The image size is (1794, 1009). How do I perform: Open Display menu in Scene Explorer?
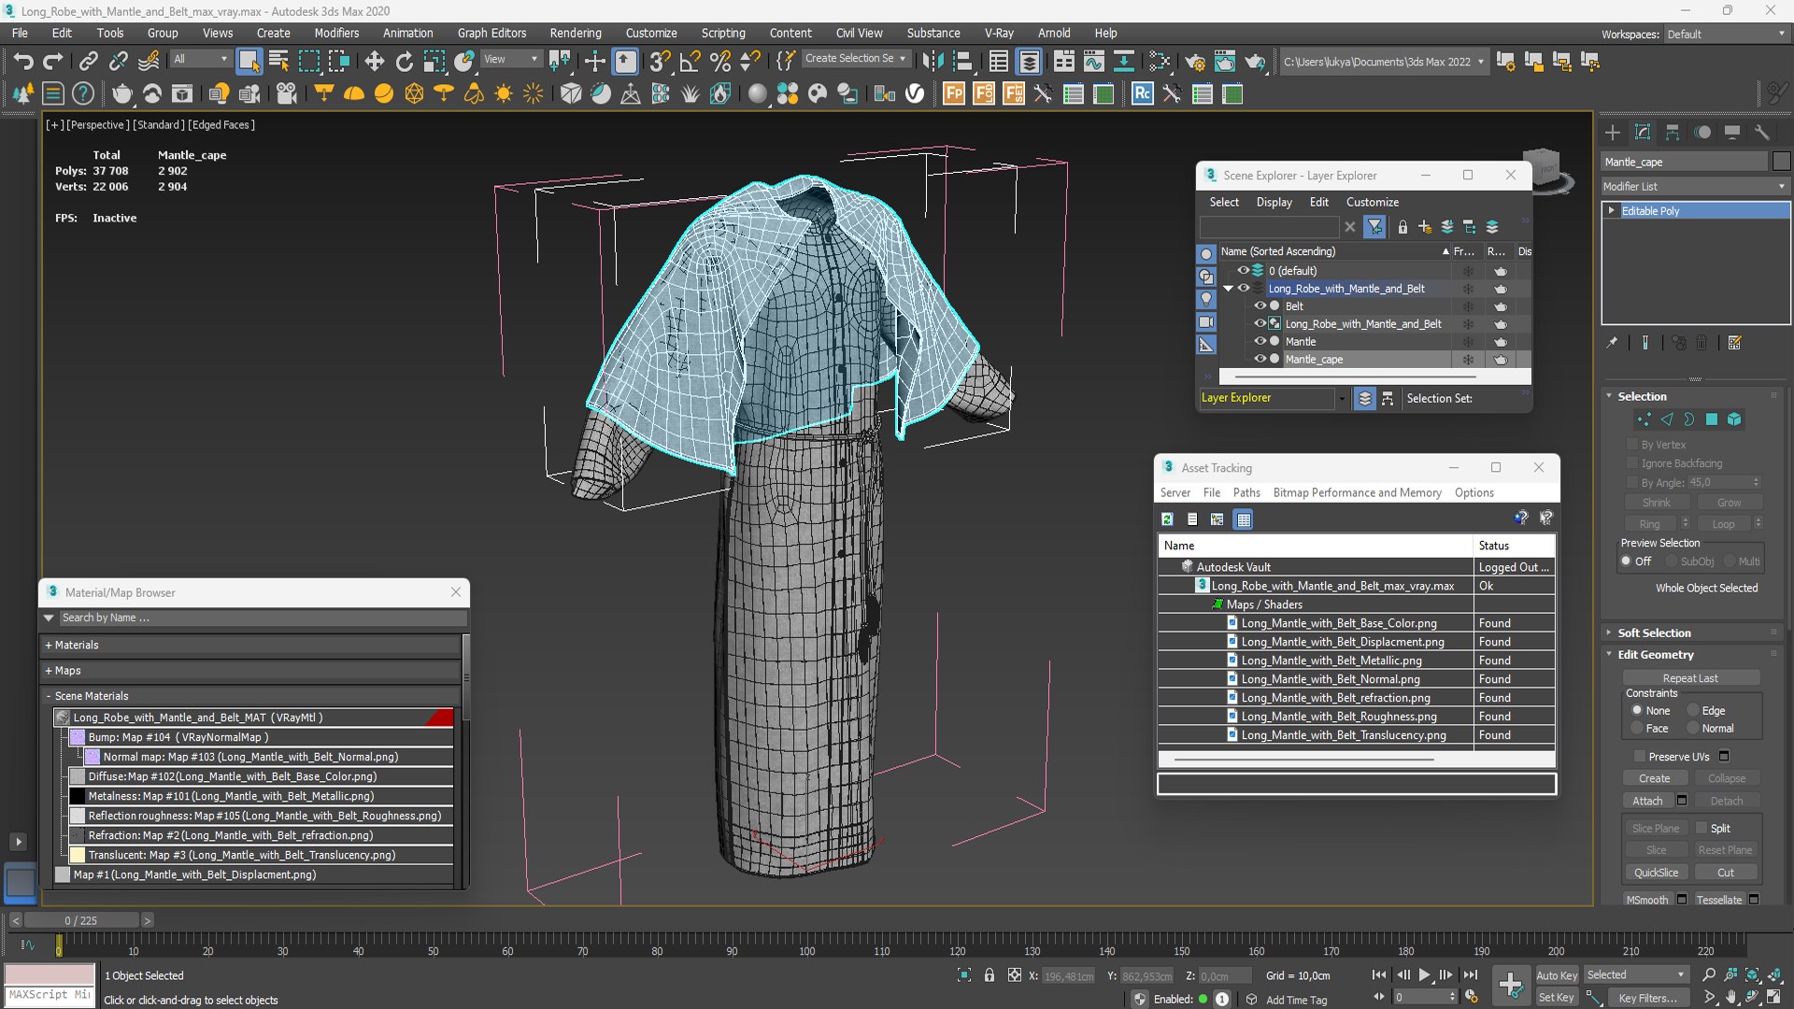(x=1274, y=202)
